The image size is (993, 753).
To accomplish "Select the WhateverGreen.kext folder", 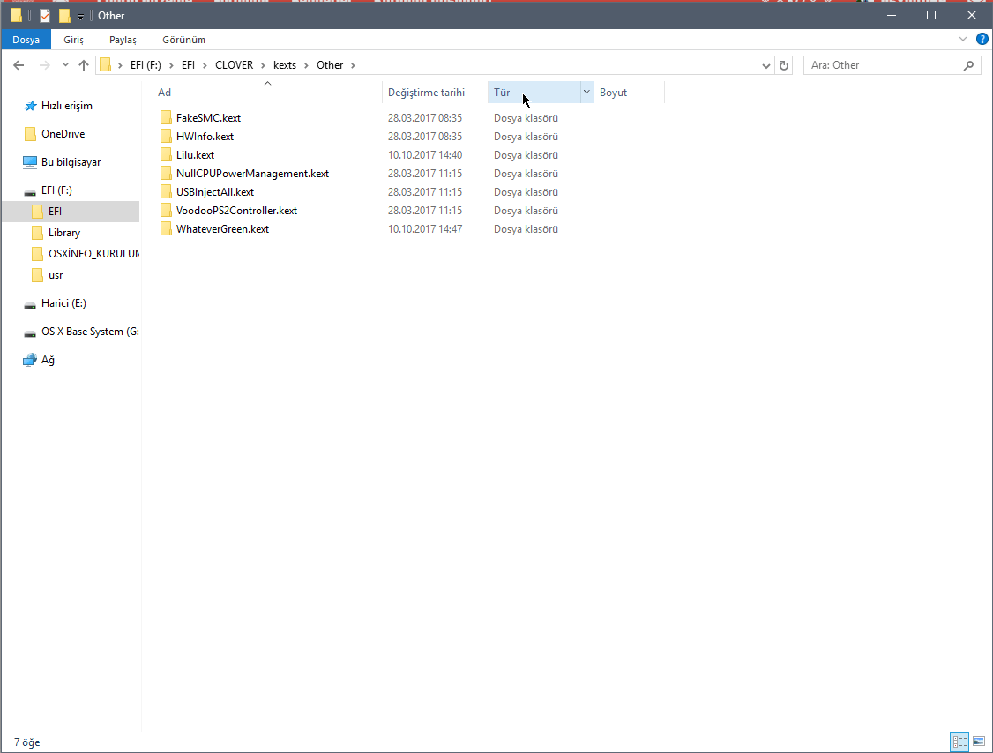I will pyautogui.click(x=222, y=229).
